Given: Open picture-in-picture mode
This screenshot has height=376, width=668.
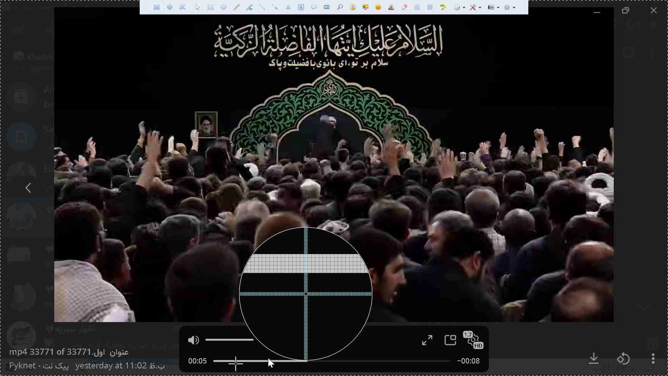Looking at the screenshot, I should 450,340.
